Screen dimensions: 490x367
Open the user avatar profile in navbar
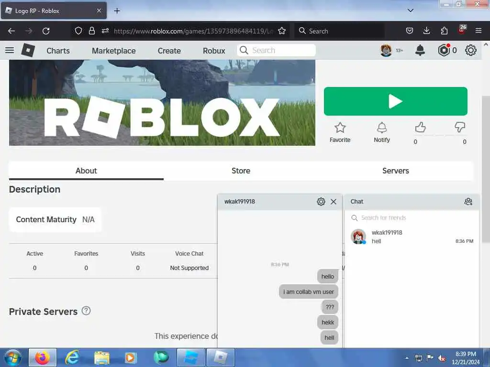point(386,50)
